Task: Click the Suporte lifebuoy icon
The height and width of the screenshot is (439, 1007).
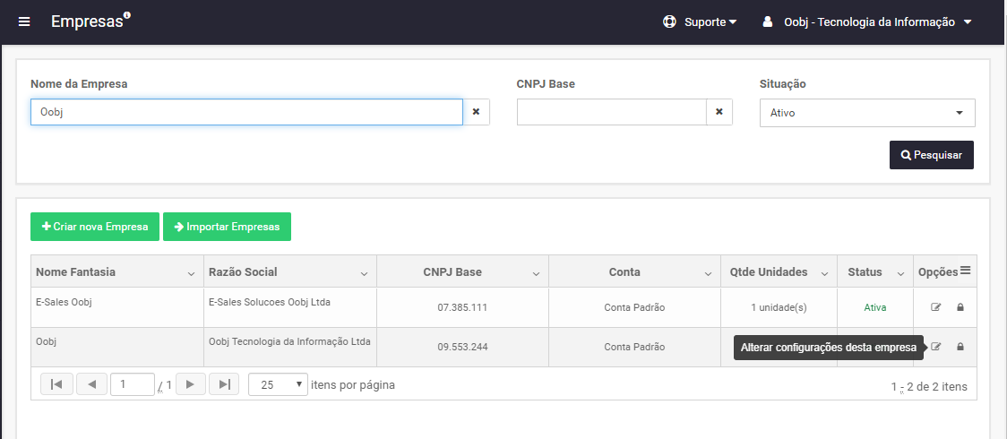Action: (x=670, y=22)
